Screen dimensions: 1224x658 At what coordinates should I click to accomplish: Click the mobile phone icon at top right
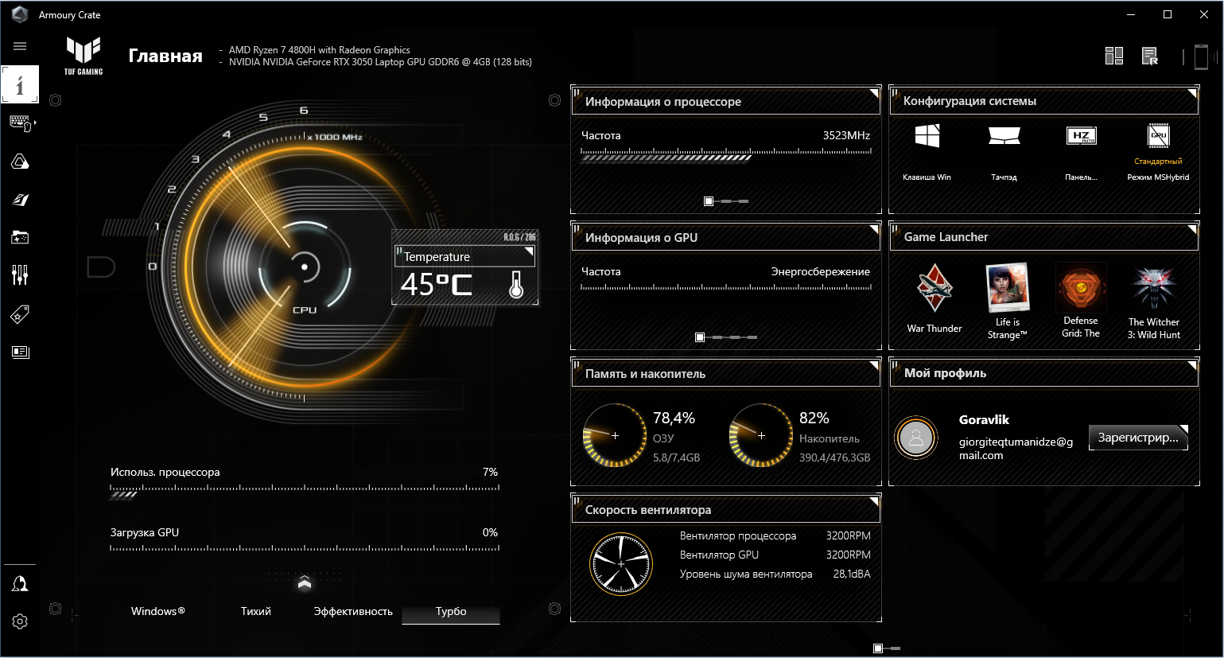click(1201, 56)
